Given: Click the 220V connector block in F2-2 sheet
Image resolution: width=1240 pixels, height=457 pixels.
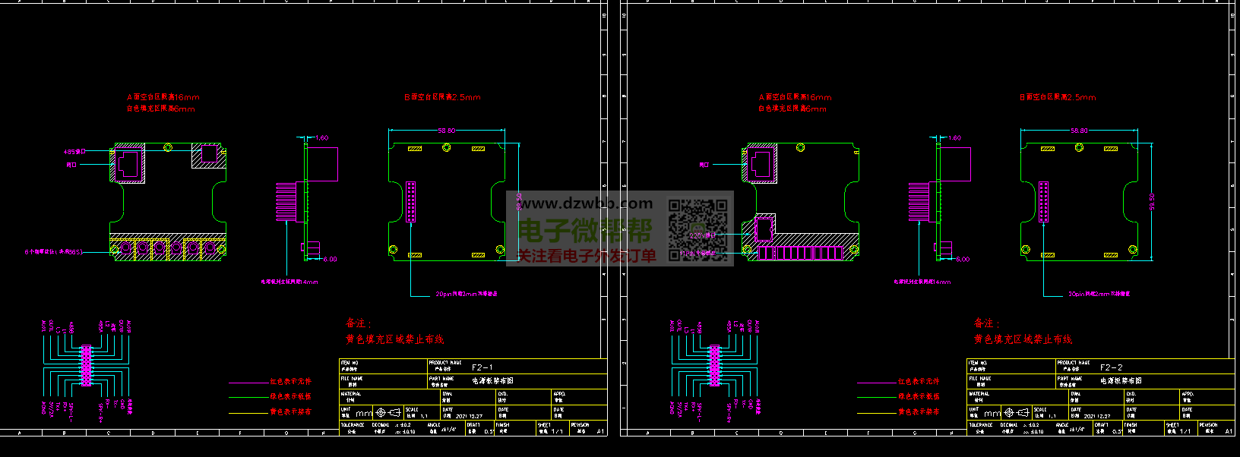Looking at the screenshot, I should click(x=764, y=228).
